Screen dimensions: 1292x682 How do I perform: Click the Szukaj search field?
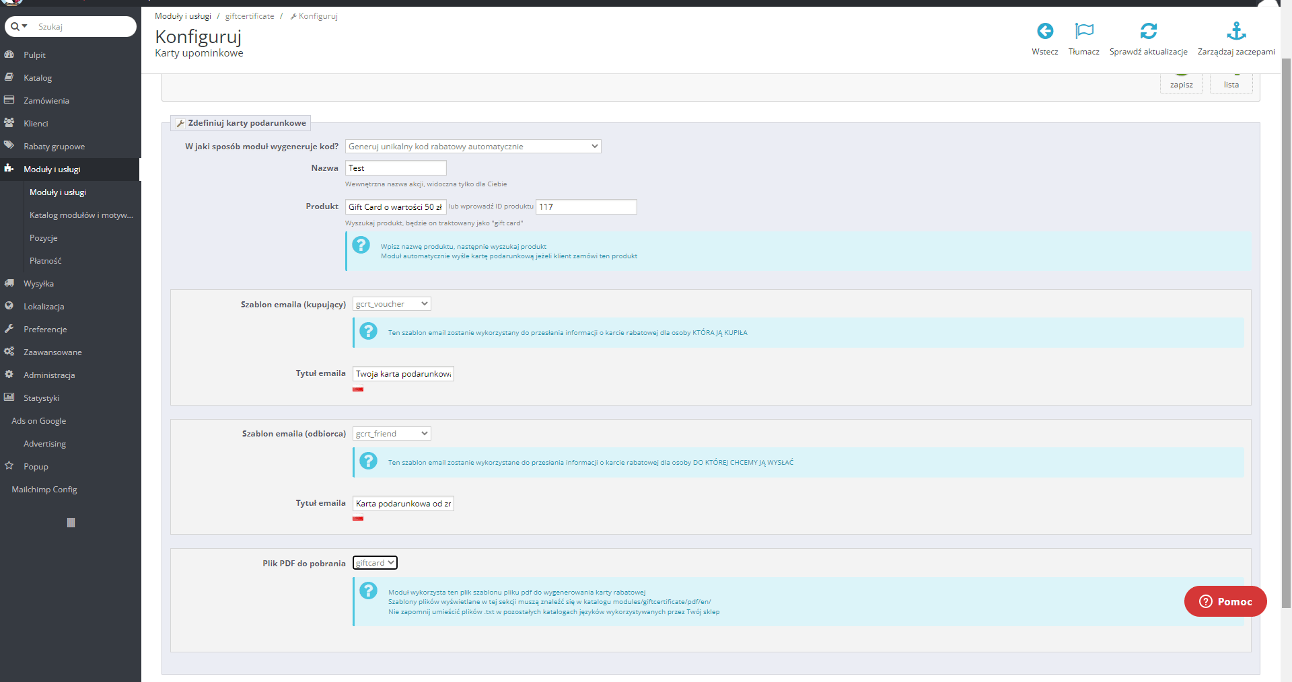coord(84,26)
